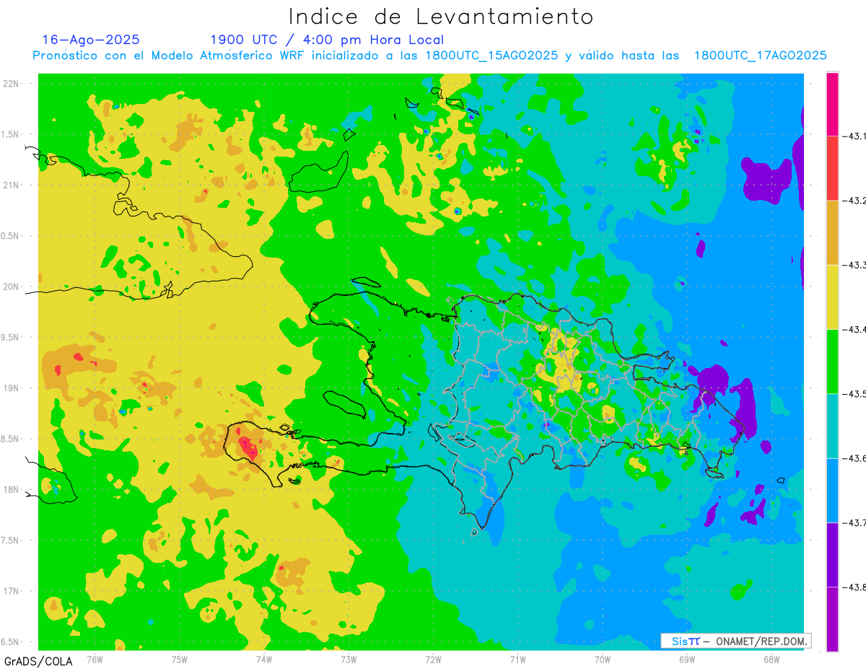Click the 74W longitude label
This screenshot has height=669, width=866.
264,659
